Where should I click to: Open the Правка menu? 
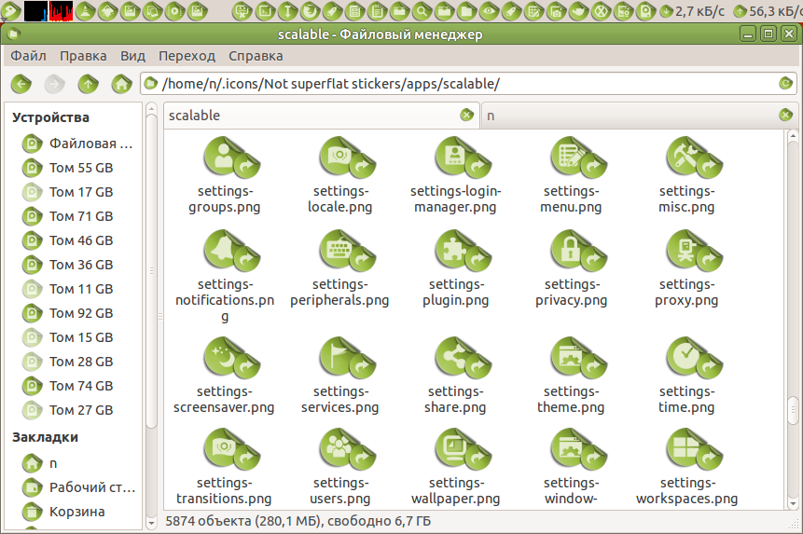click(83, 56)
